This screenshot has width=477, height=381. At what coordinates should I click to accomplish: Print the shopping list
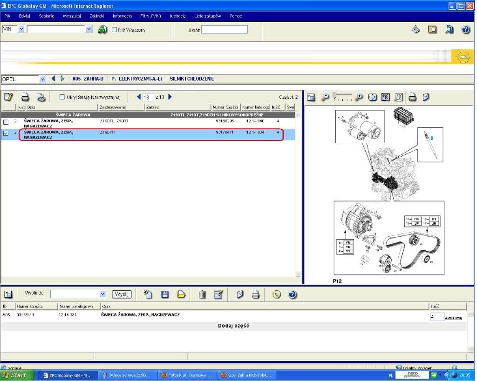(256, 294)
